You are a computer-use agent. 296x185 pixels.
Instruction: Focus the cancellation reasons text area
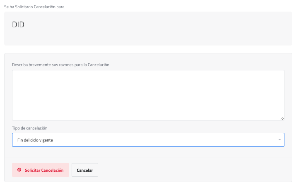148,95
